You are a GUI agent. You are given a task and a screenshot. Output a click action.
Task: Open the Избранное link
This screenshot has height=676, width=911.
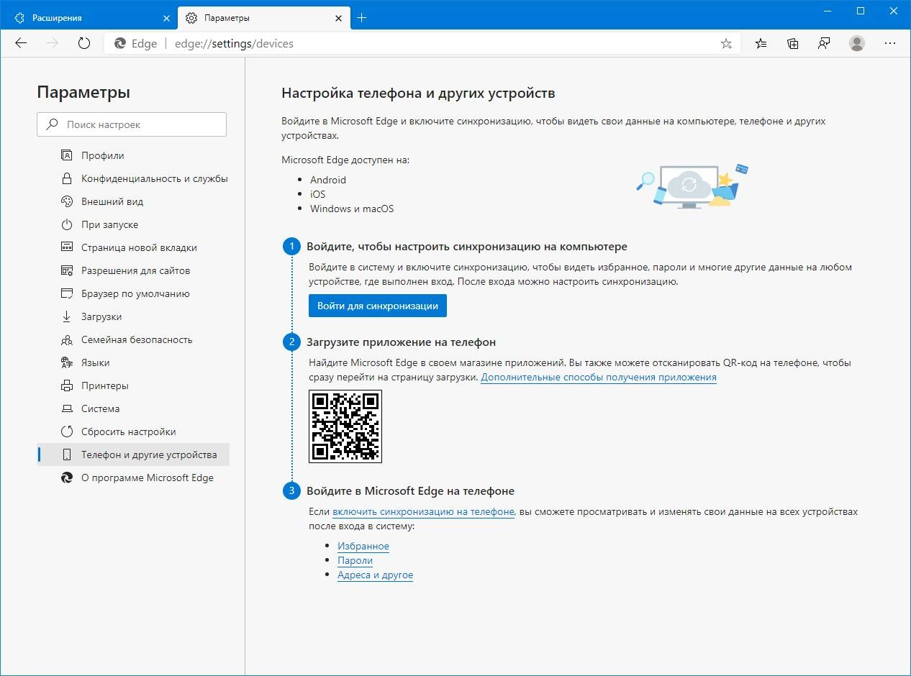[x=363, y=546]
